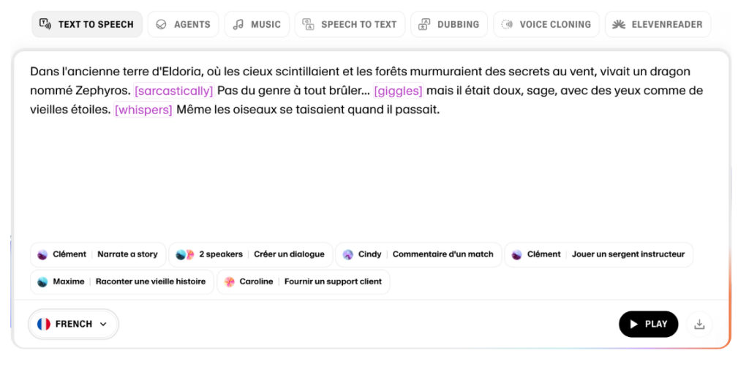Click the French flag icon
Image resolution: width=749 pixels, height=375 pixels.
click(x=44, y=324)
